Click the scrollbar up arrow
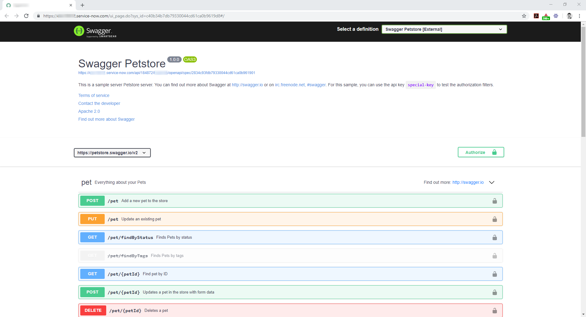Viewport: 586px width, 317px height. tap(583, 24)
